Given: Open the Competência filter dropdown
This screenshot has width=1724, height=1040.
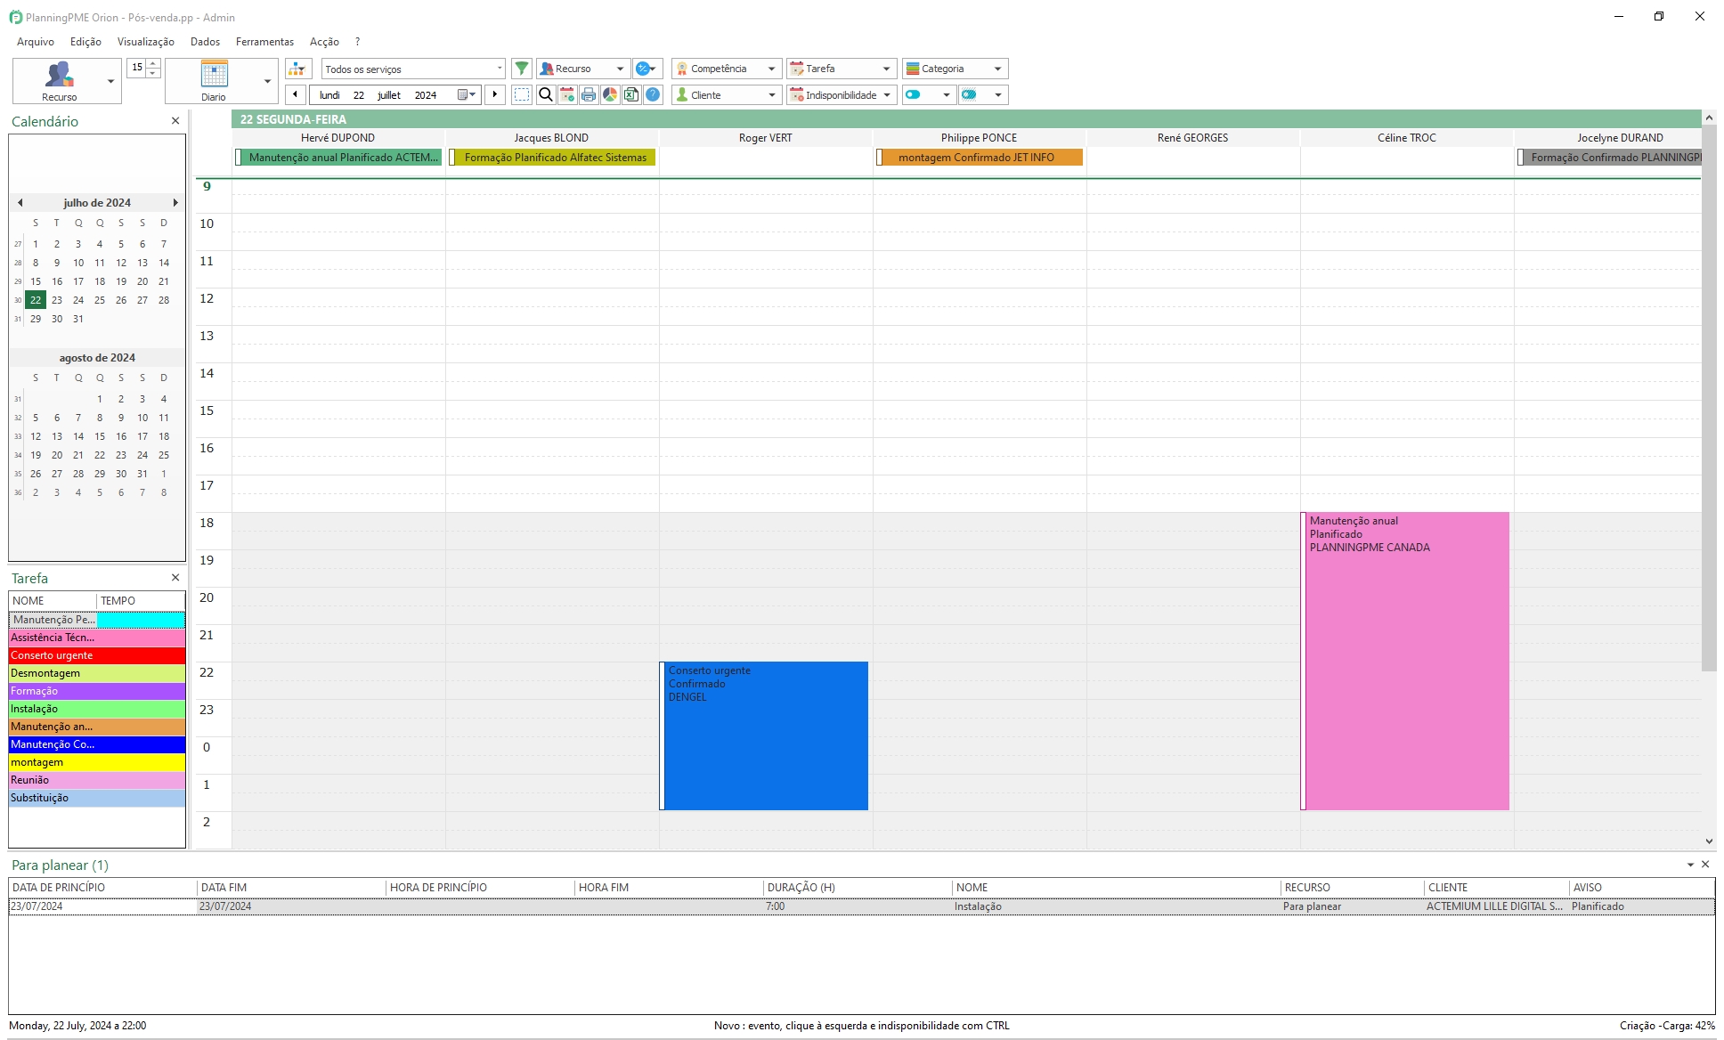Looking at the screenshot, I should (727, 69).
